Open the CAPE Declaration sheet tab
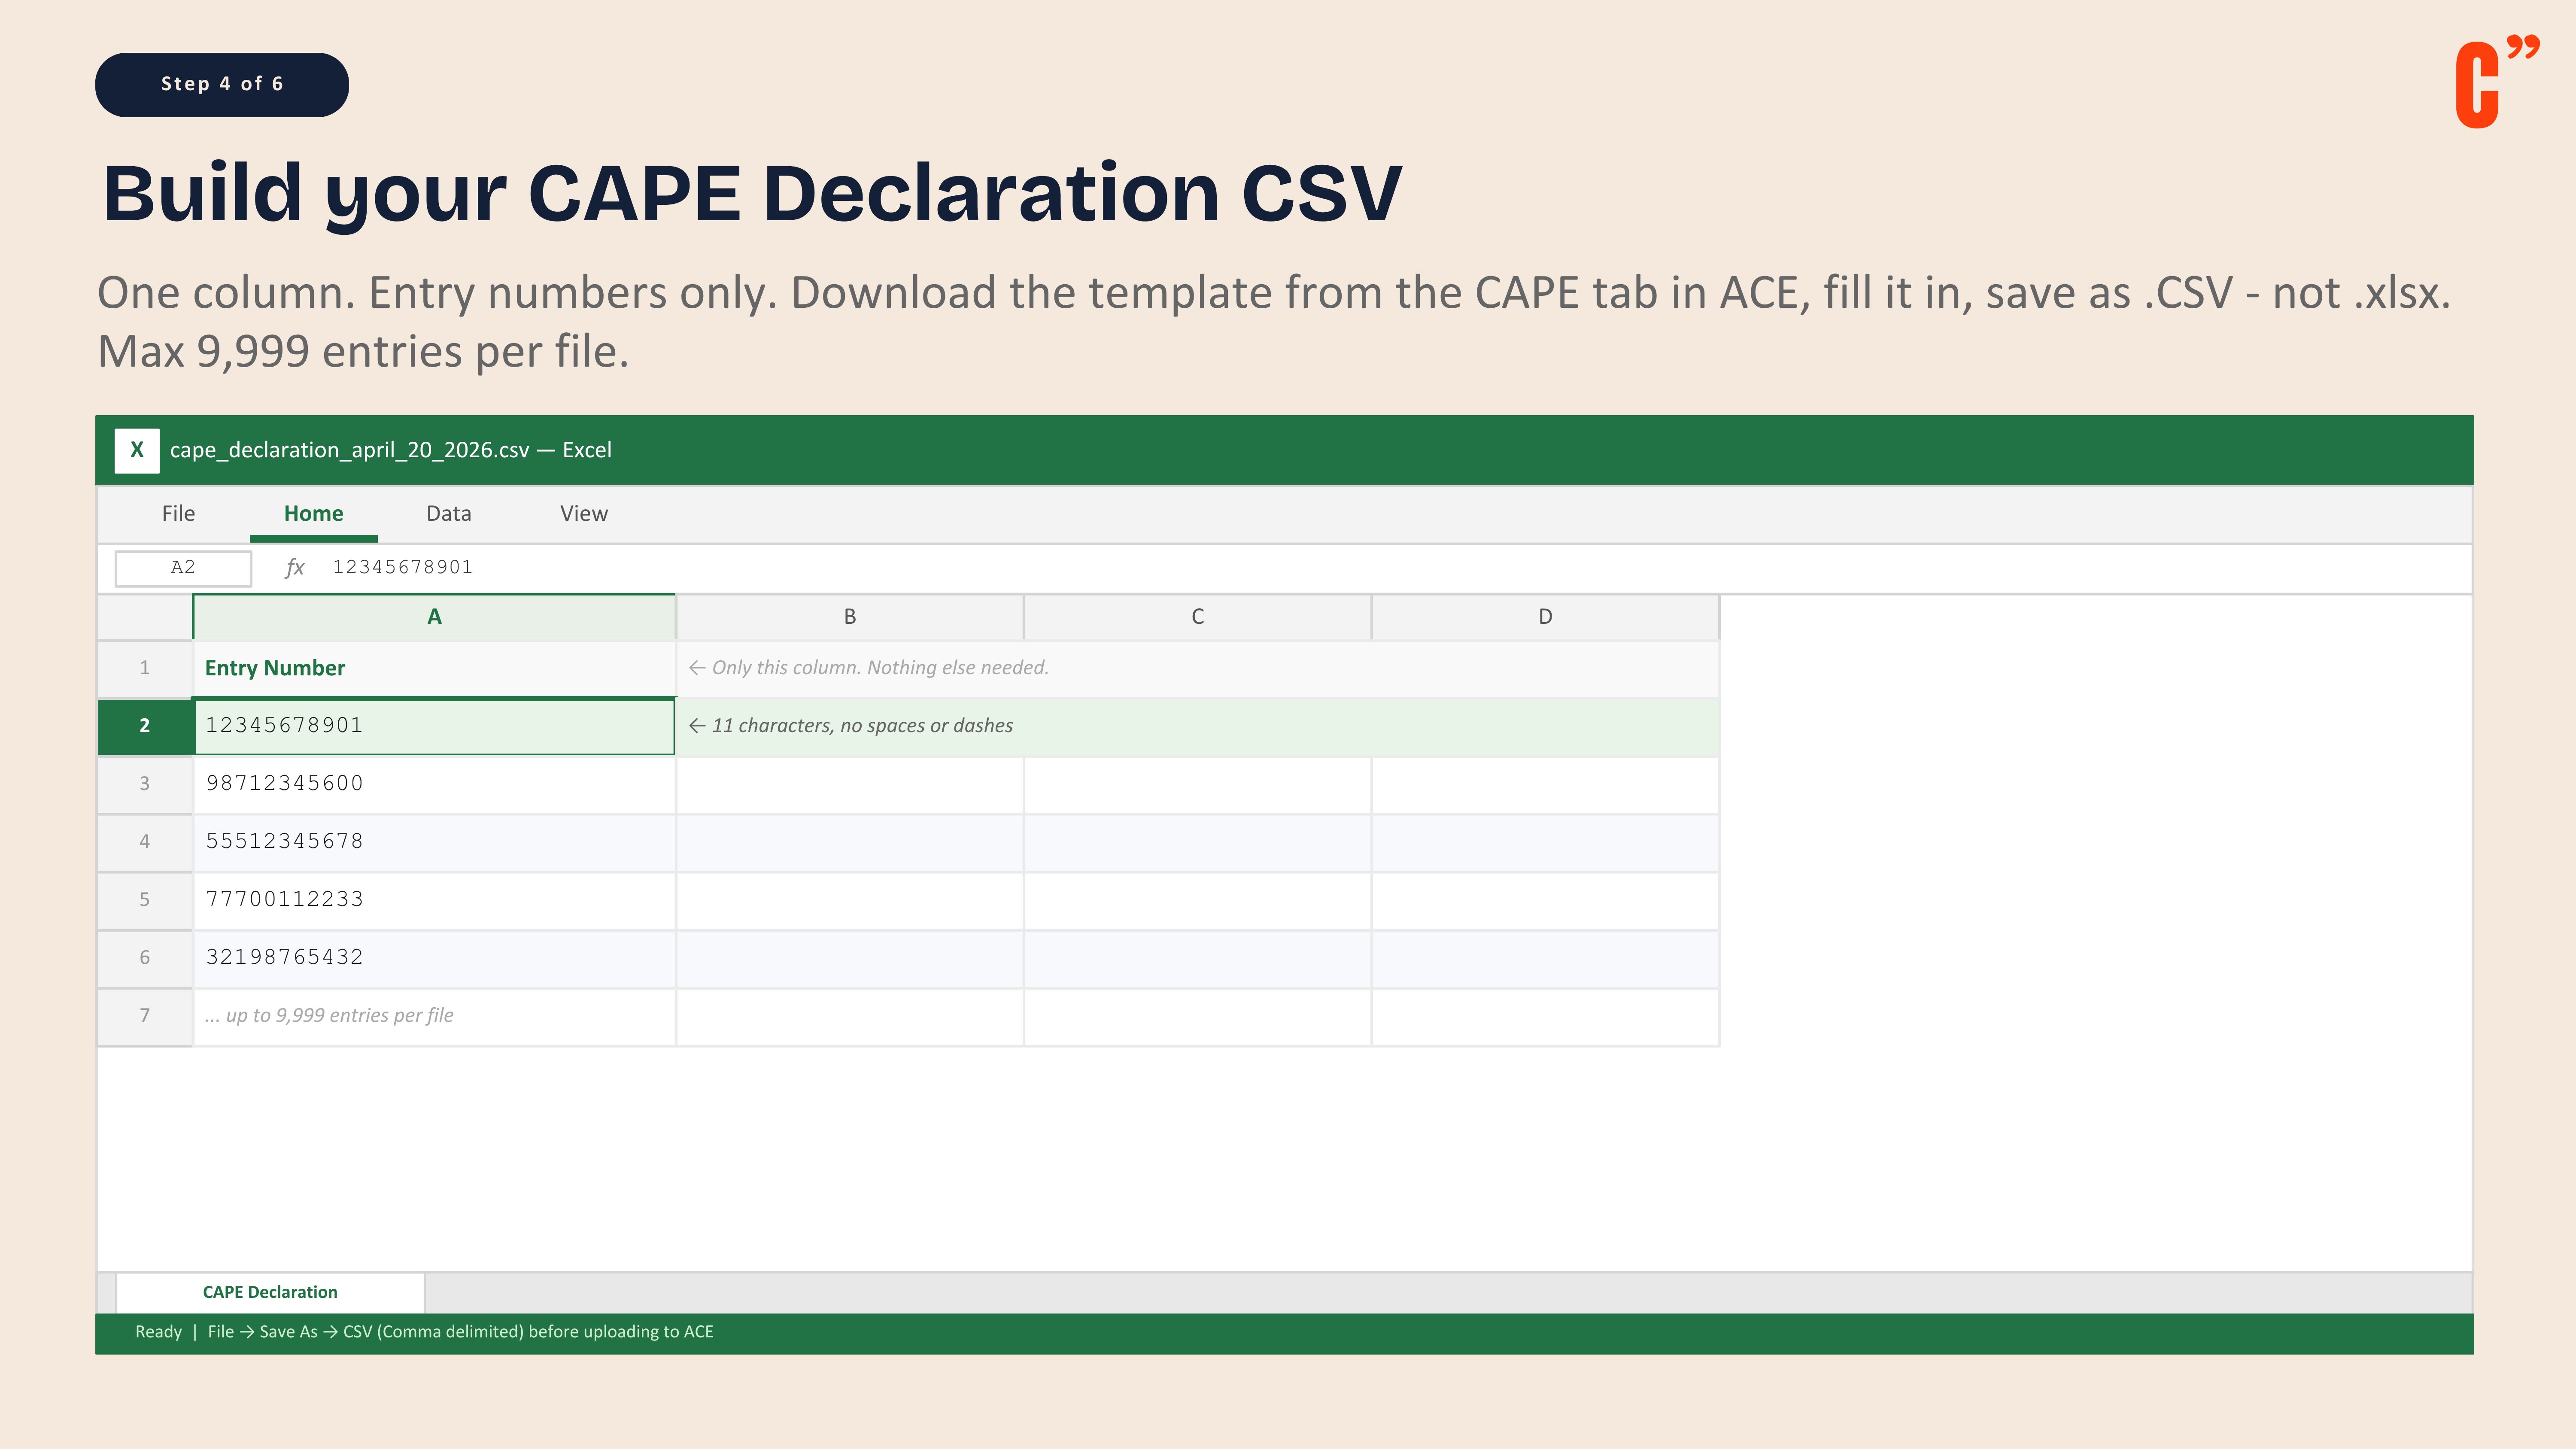Viewport: 2576px width, 1449px height. (270, 1292)
